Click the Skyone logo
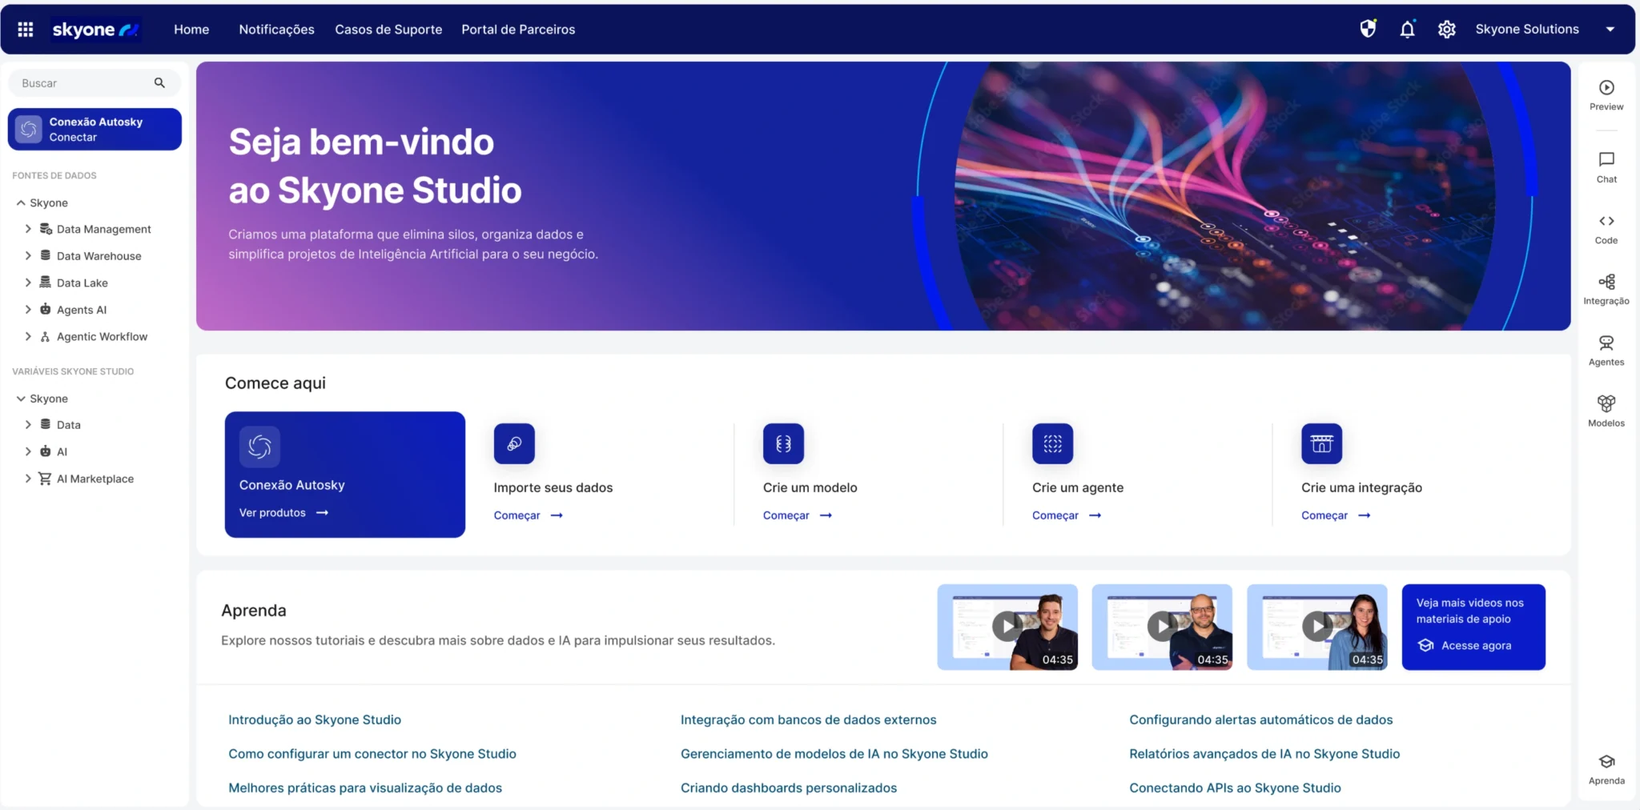This screenshot has height=810, width=1640. [x=96, y=30]
